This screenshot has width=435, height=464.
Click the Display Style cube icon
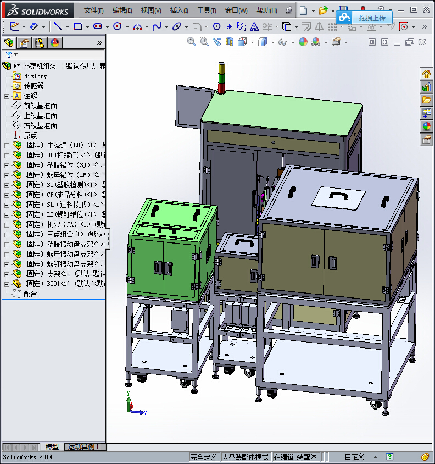(263, 42)
